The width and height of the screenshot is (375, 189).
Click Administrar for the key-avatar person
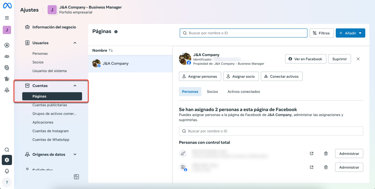click(349, 153)
